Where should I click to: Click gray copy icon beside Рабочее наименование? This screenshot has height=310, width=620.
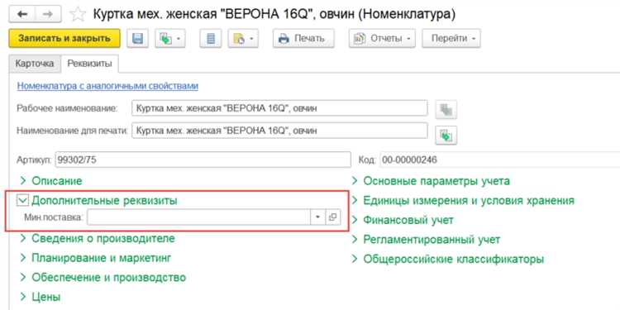446,109
